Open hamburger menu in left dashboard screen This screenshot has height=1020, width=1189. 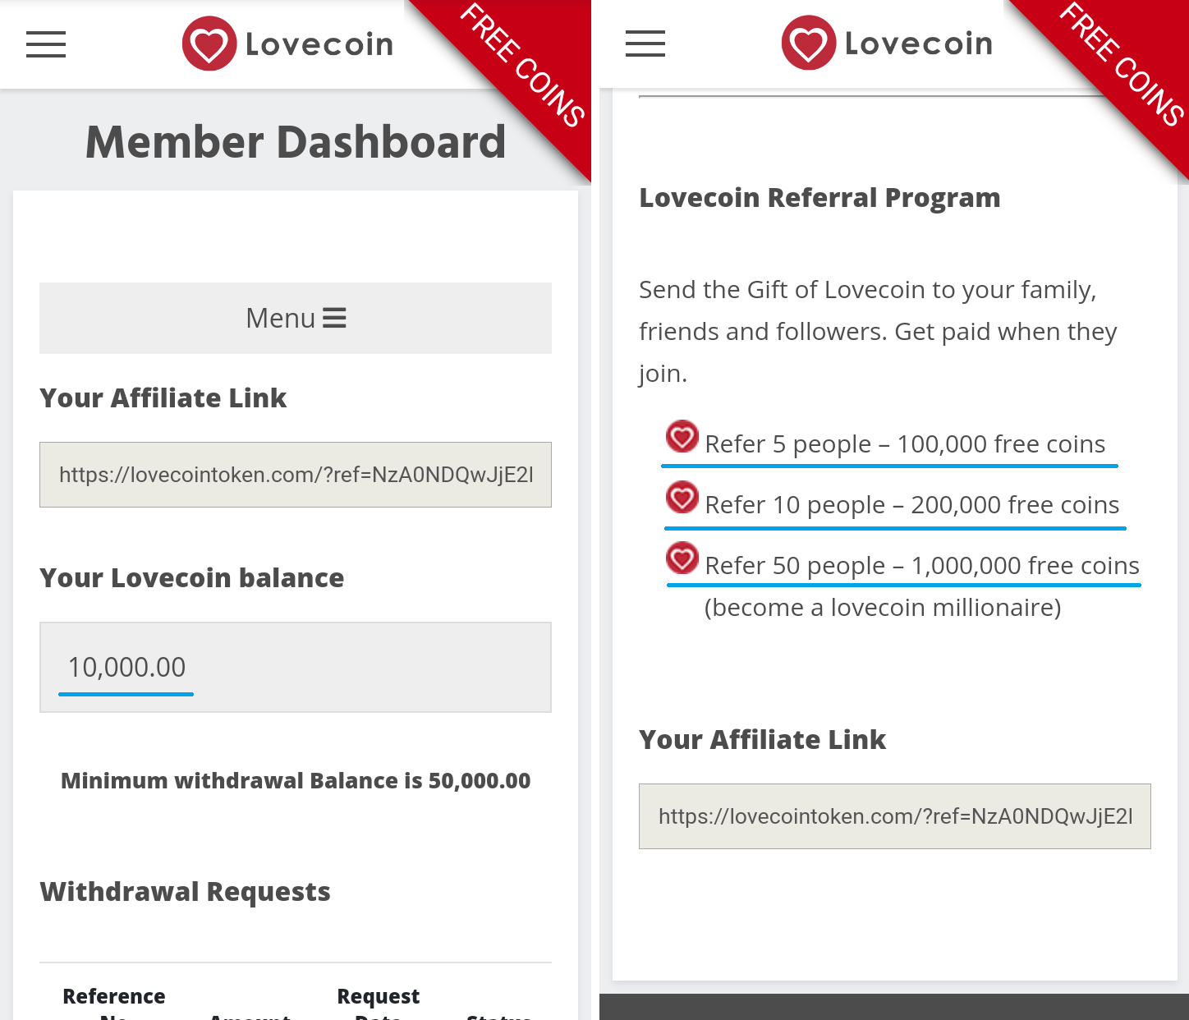click(x=46, y=44)
